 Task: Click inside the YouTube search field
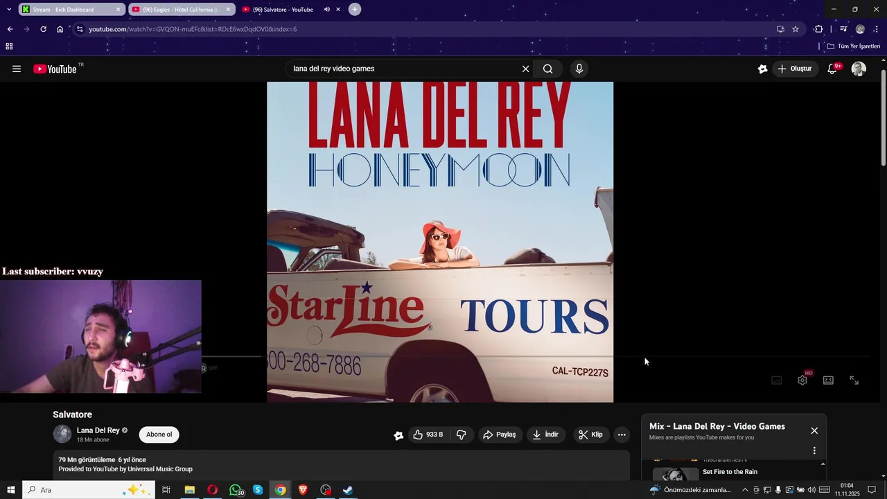pos(404,69)
